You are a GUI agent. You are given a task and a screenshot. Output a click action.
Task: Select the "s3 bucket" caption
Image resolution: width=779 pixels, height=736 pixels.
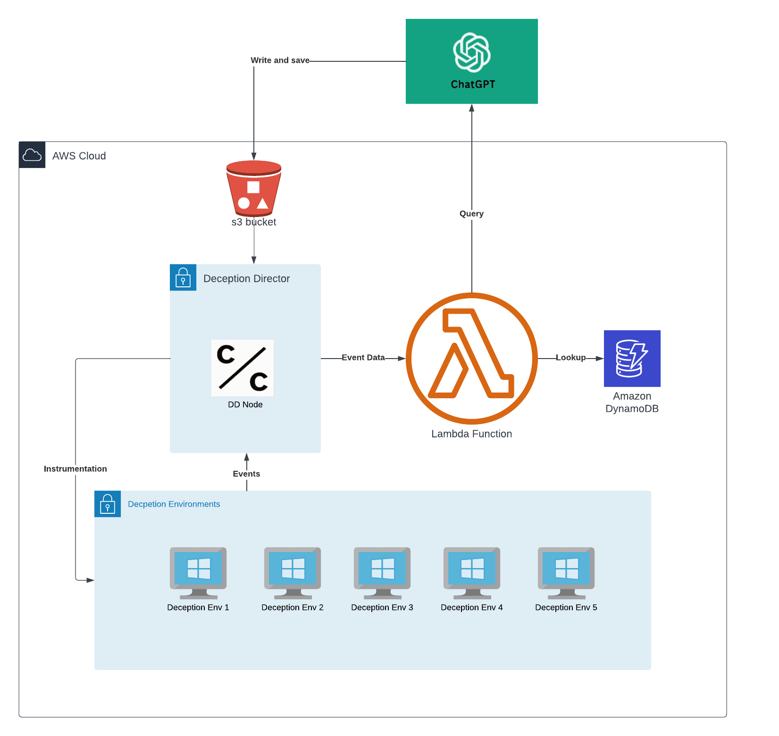(x=254, y=222)
